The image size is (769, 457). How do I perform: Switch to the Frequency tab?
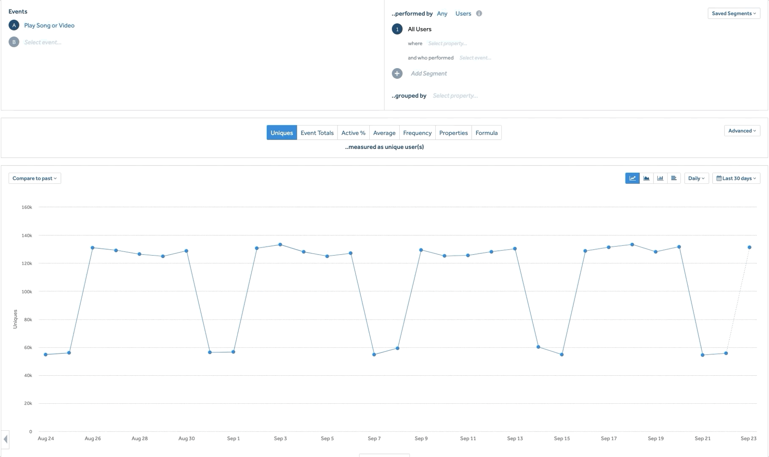[x=417, y=133]
